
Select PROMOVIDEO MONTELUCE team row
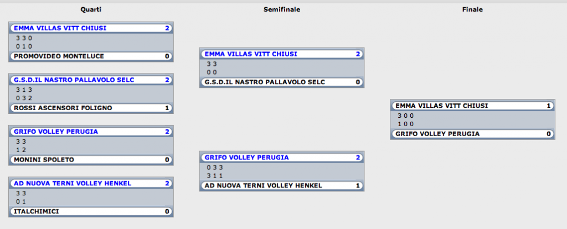pos(91,56)
